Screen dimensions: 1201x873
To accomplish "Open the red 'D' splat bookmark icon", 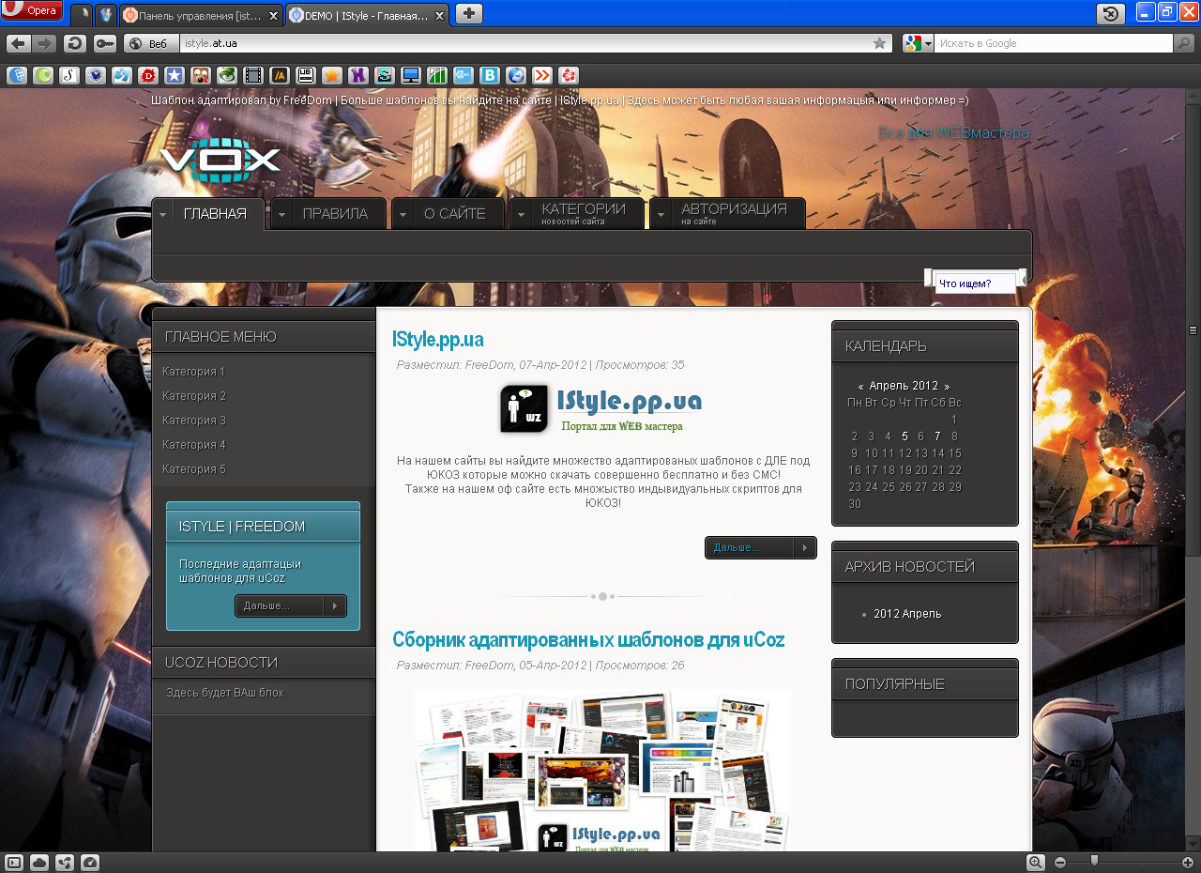I will [148, 76].
